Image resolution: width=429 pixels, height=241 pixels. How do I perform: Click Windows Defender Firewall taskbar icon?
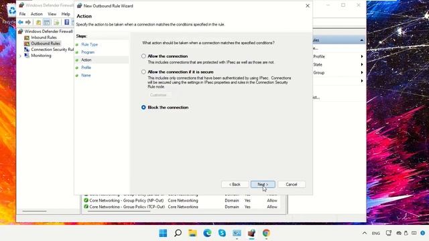(x=252, y=233)
